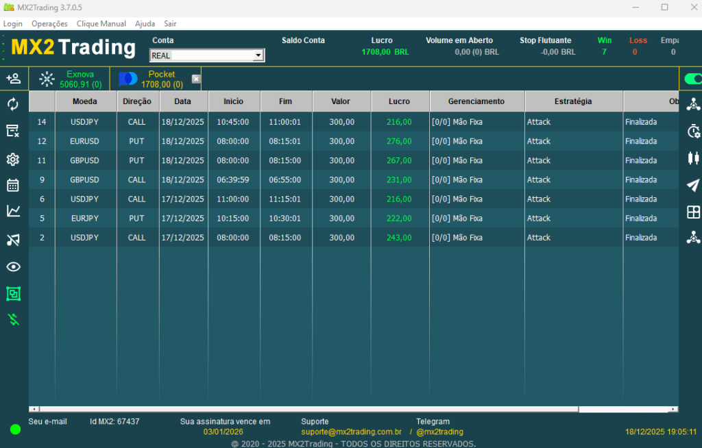Viewport: 702px width, 448px height.
Task: Toggle the green crossed dollar icon
Action: 13,319
